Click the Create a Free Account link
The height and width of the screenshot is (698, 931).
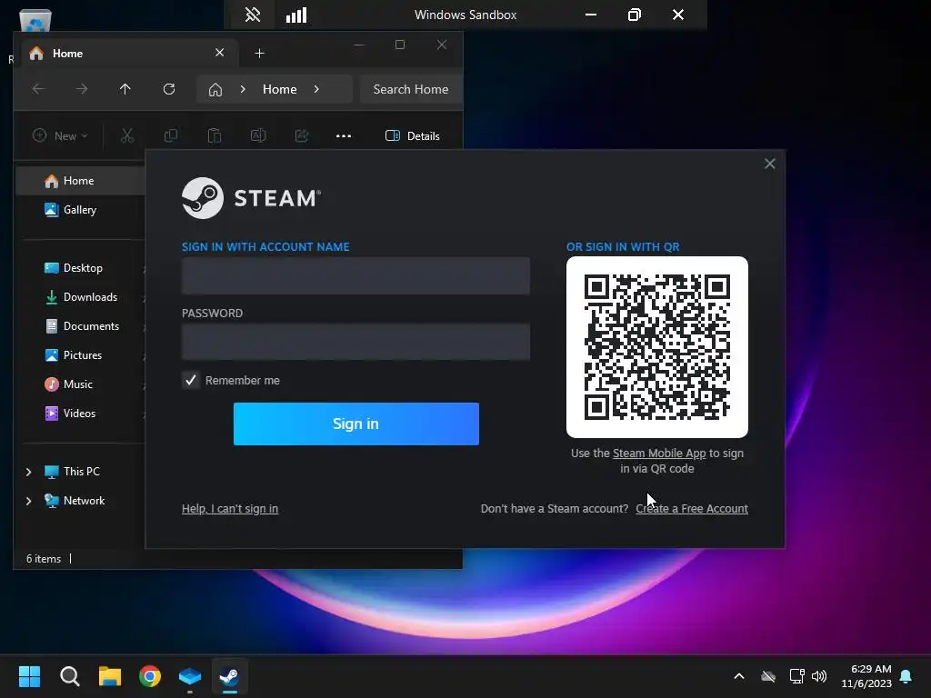tap(692, 509)
